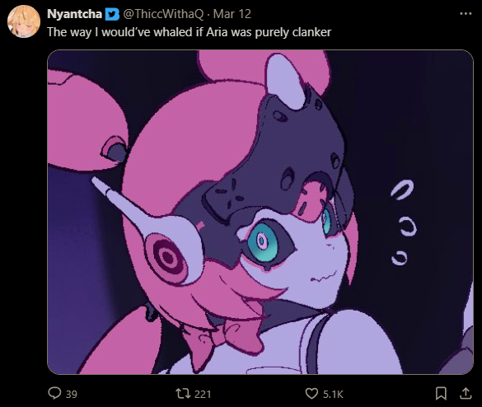Open Nyantcha's profile avatar
This screenshot has width=482, height=407.
(24, 21)
